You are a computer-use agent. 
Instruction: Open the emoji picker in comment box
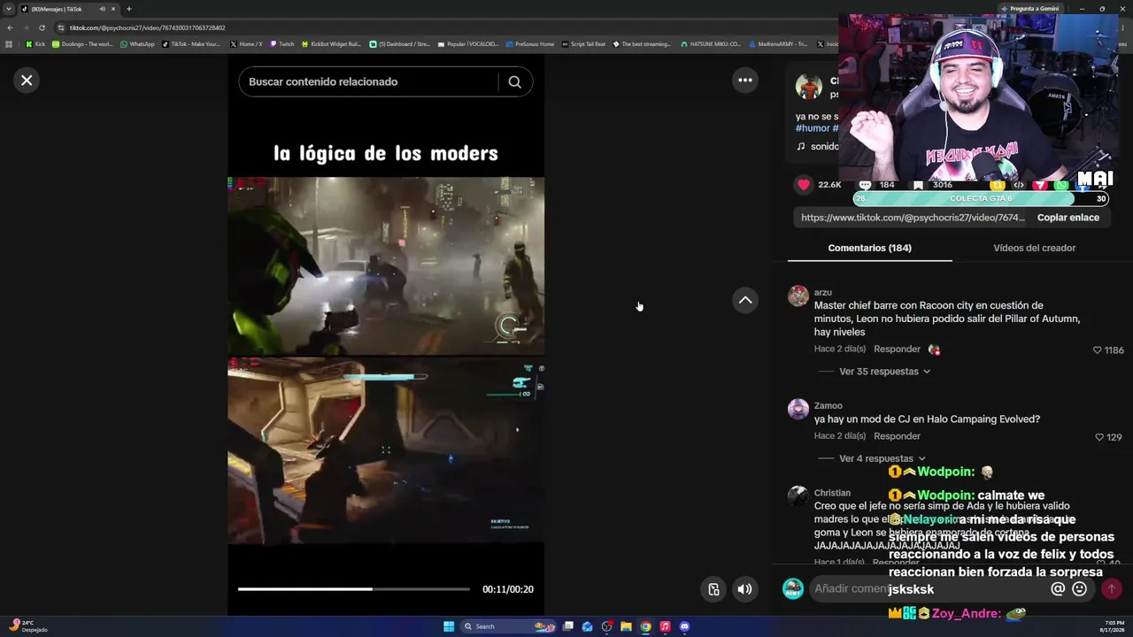click(x=1079, y=588)
